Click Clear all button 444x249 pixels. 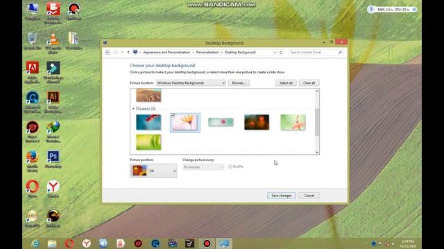click(309, 83)
